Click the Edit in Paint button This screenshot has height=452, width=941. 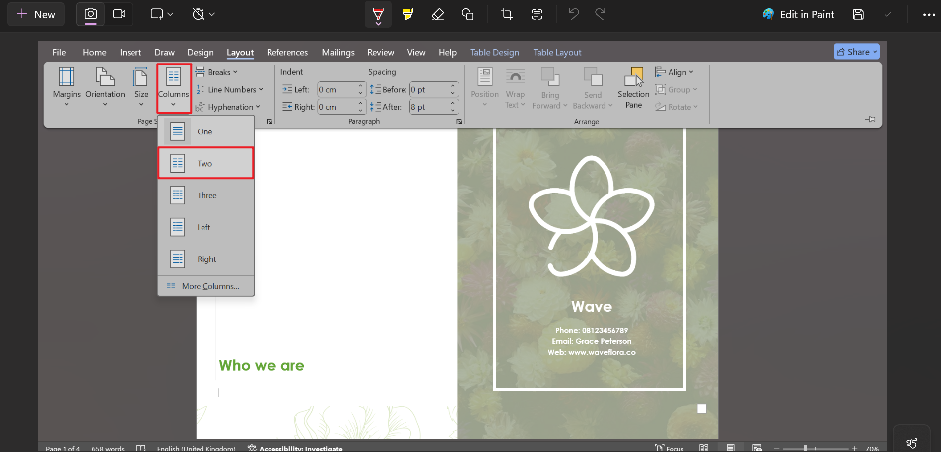(x=799, y=14)
